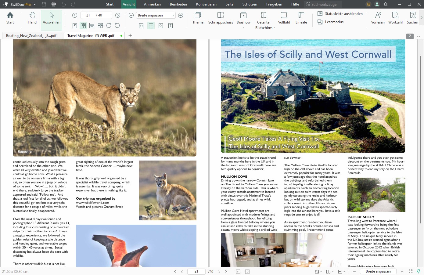Open the Start menu tab
The image size is (424, 275).
(x=110, y=4)
